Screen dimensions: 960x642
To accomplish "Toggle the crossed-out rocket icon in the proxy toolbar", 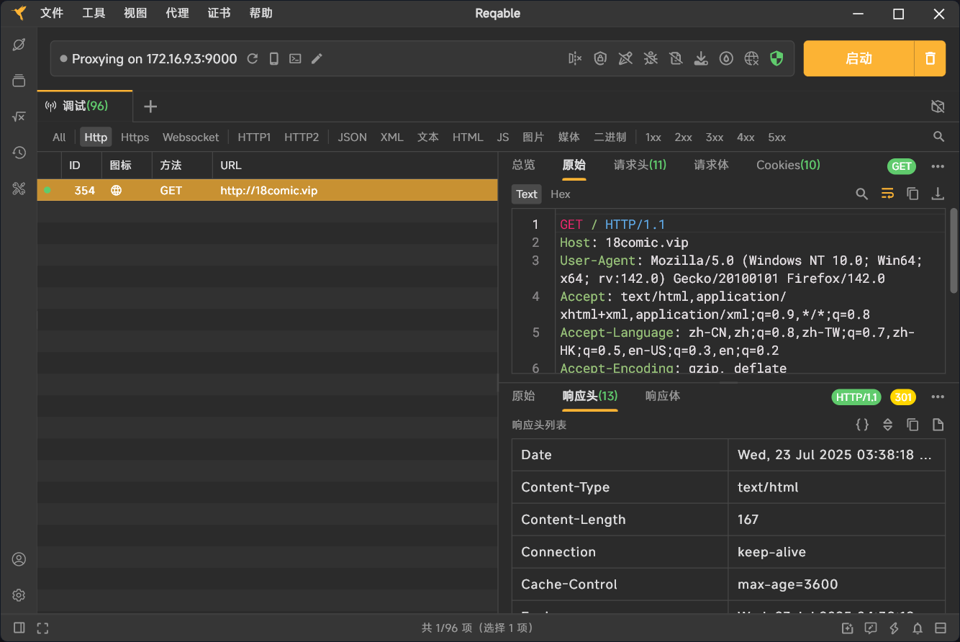I will [625, 58].
